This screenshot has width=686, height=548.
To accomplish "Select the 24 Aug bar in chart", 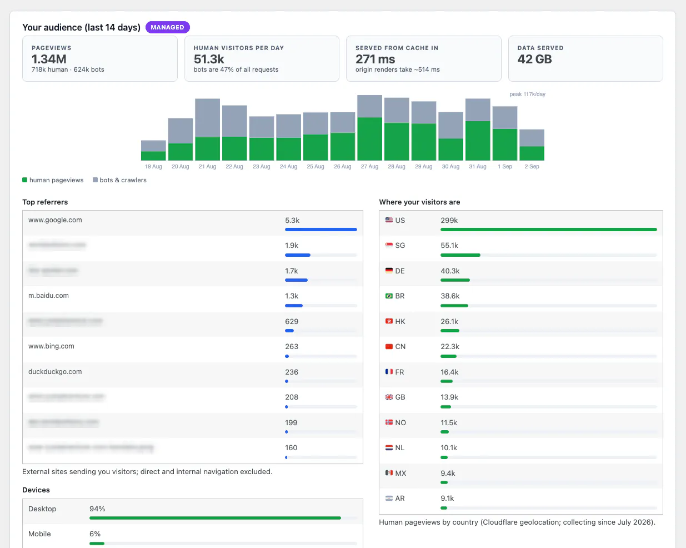I will coord(288,137).
